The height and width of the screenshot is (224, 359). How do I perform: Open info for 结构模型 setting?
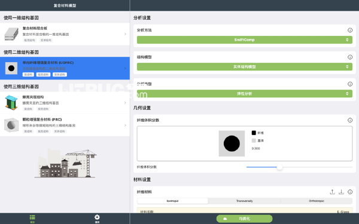350,57
